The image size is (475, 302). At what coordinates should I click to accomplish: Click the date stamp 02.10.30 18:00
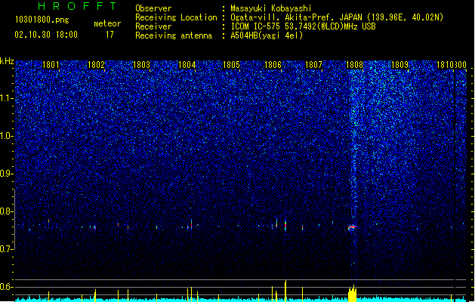coord(46,35)
